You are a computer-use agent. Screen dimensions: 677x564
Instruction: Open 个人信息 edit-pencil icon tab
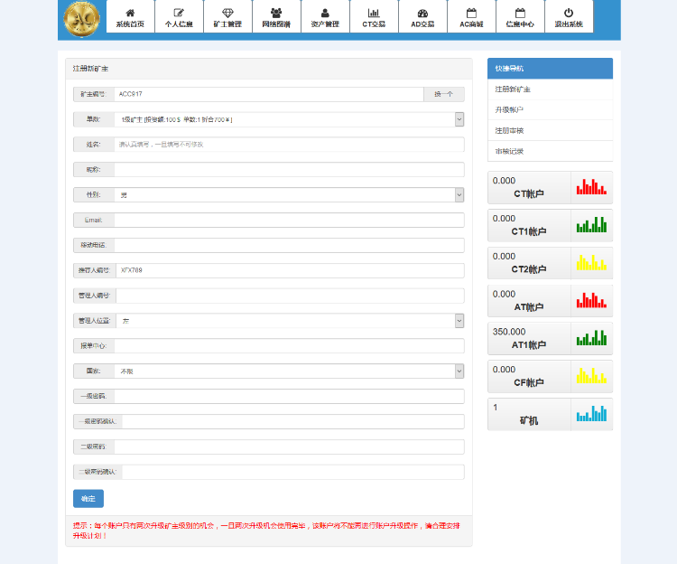point(179,17)
